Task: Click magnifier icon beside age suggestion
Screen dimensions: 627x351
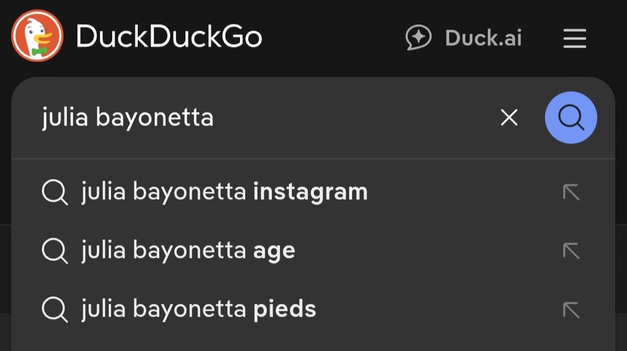Action: (54, 251)
